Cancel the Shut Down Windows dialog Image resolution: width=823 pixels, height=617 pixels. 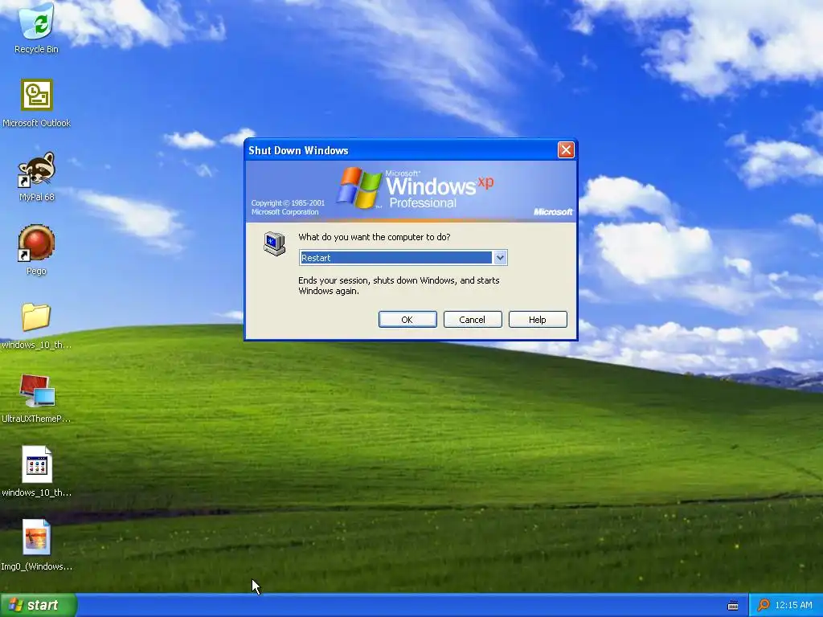point(473,320)
